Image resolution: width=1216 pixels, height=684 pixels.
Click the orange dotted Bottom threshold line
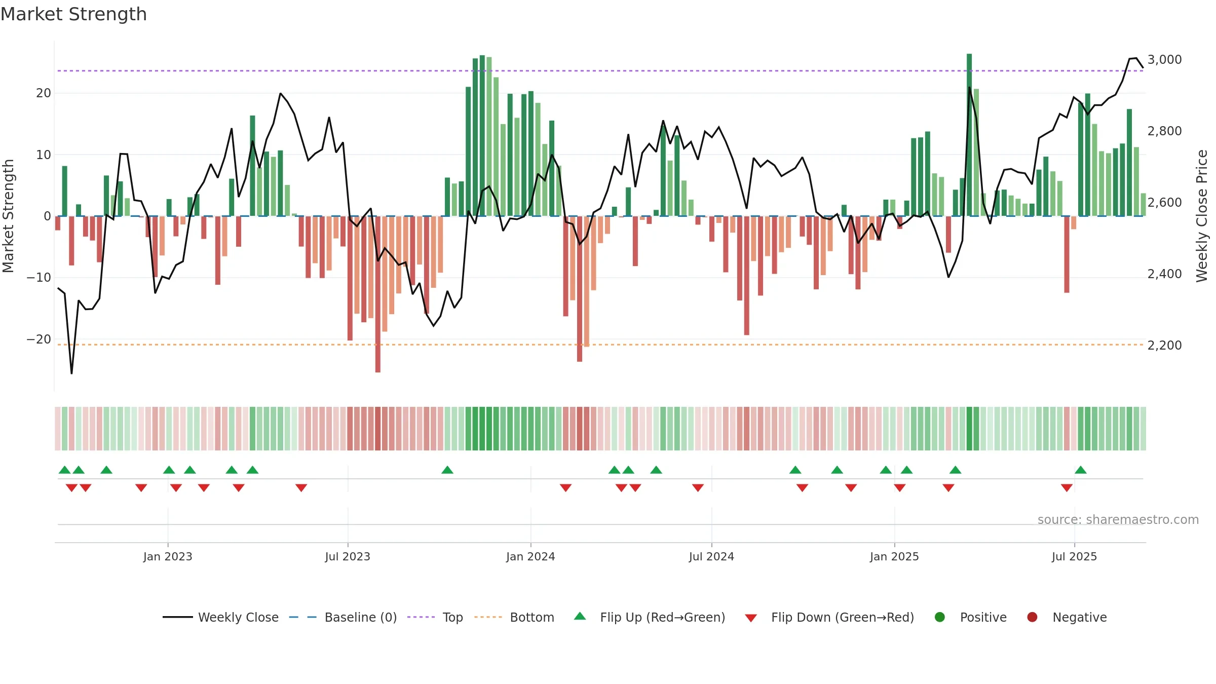point(600,345)
